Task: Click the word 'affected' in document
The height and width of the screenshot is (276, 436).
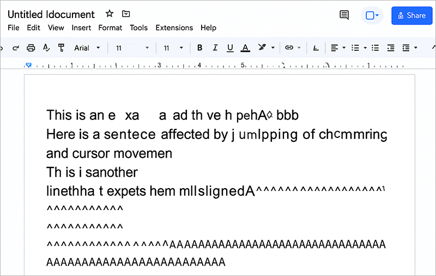Action: [x=186, y=134]
